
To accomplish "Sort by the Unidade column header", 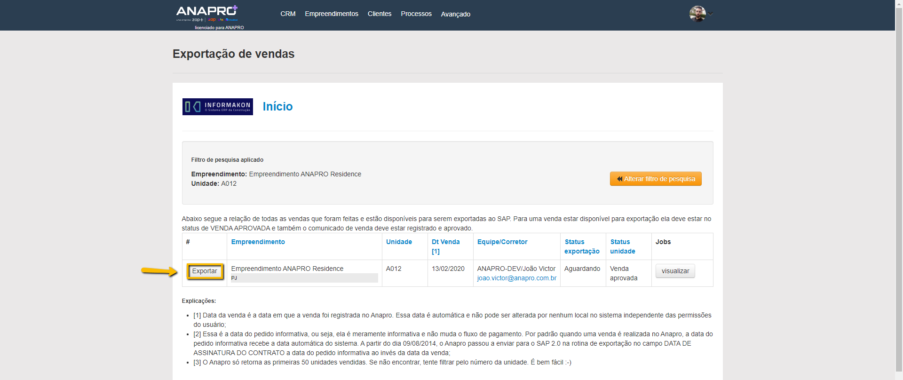I will coord(399,242).
